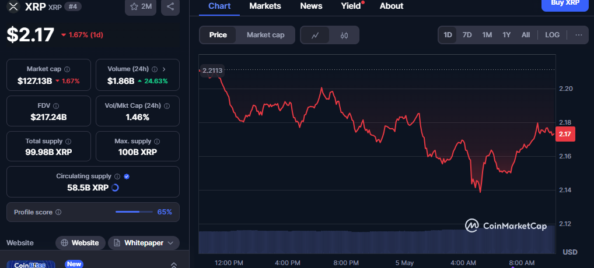Click the 1.46% Vol/Mkt Cap value
The image size is (594, 268).
click(x=137, y=118)
